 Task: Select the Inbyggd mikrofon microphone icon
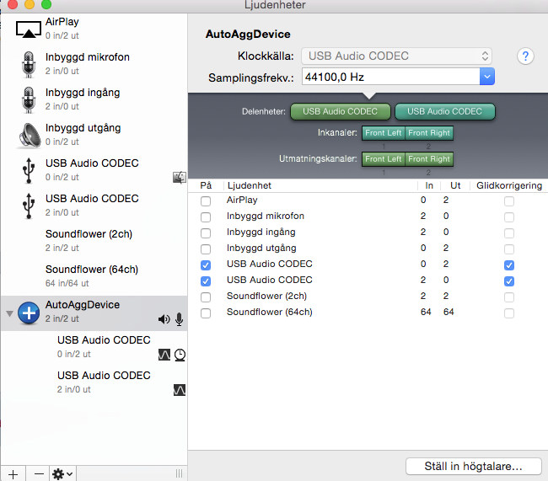[x=29, y=64]
